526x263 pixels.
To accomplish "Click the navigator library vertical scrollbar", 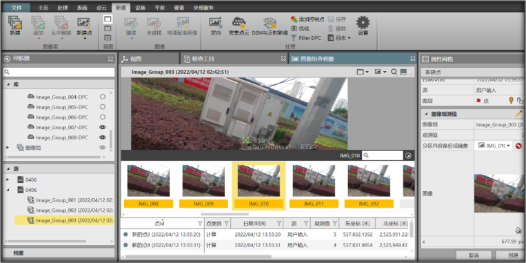I will [111, 141].
